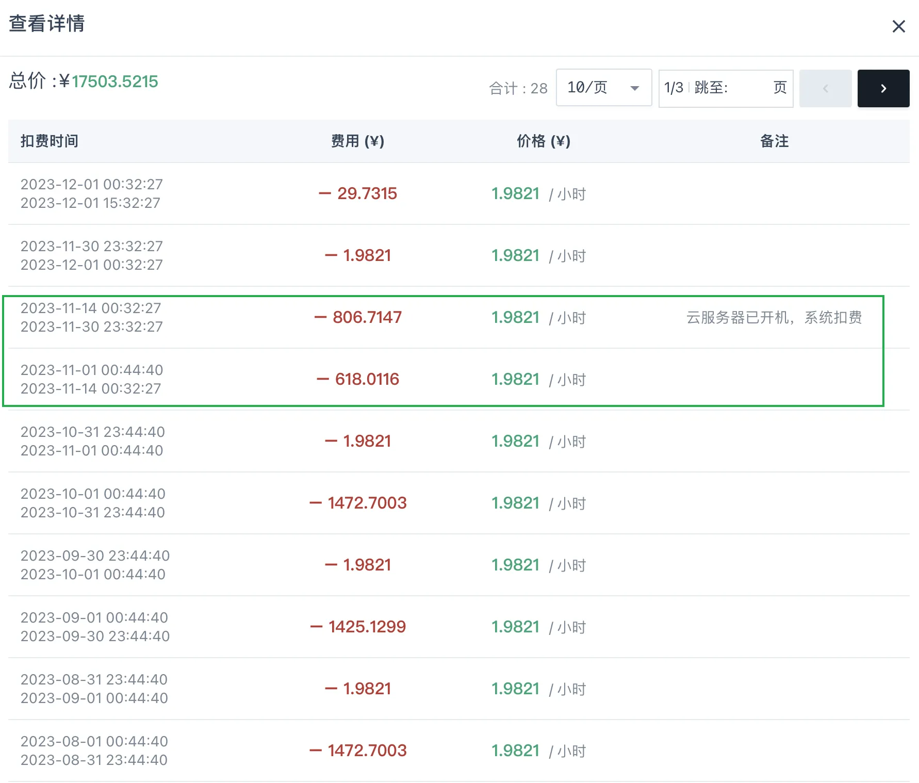Click the 806.7147 fee amount
This screenshot has height=783, width=919.
pos(367,318)
